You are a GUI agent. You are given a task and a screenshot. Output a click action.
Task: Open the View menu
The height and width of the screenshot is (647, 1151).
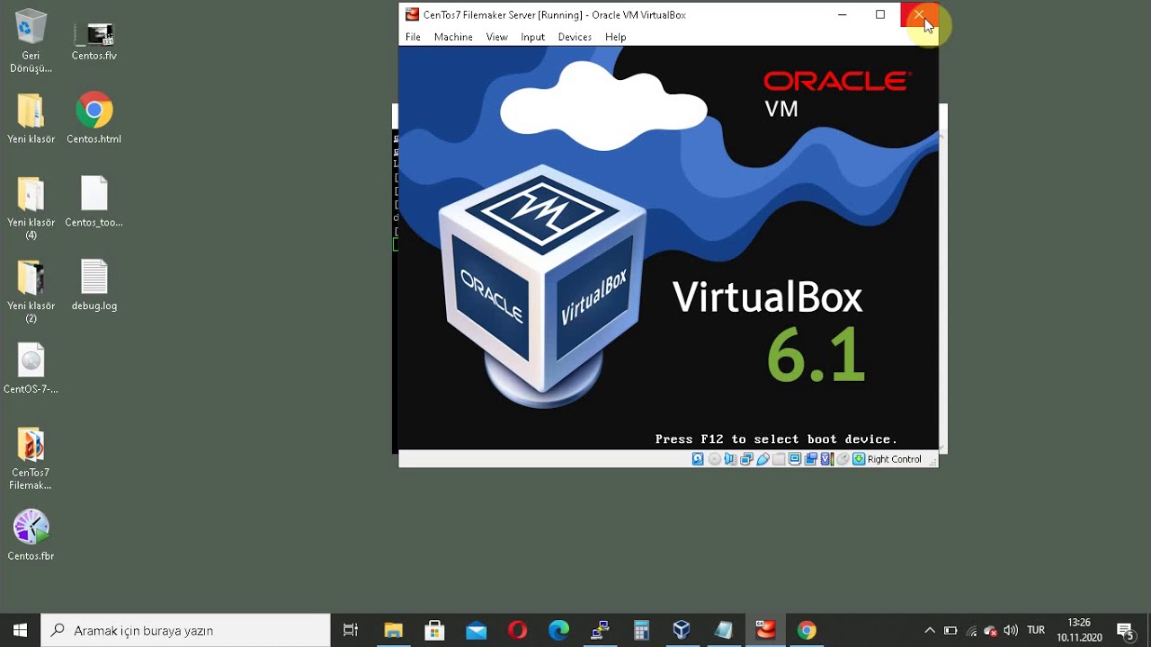click(496, 37)
